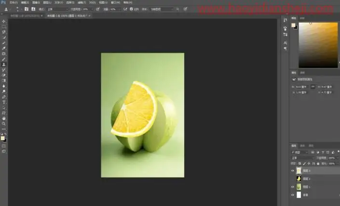The image size is (340, 206).
Task: Pick a hue in the color field
Action: coord(318,45)
